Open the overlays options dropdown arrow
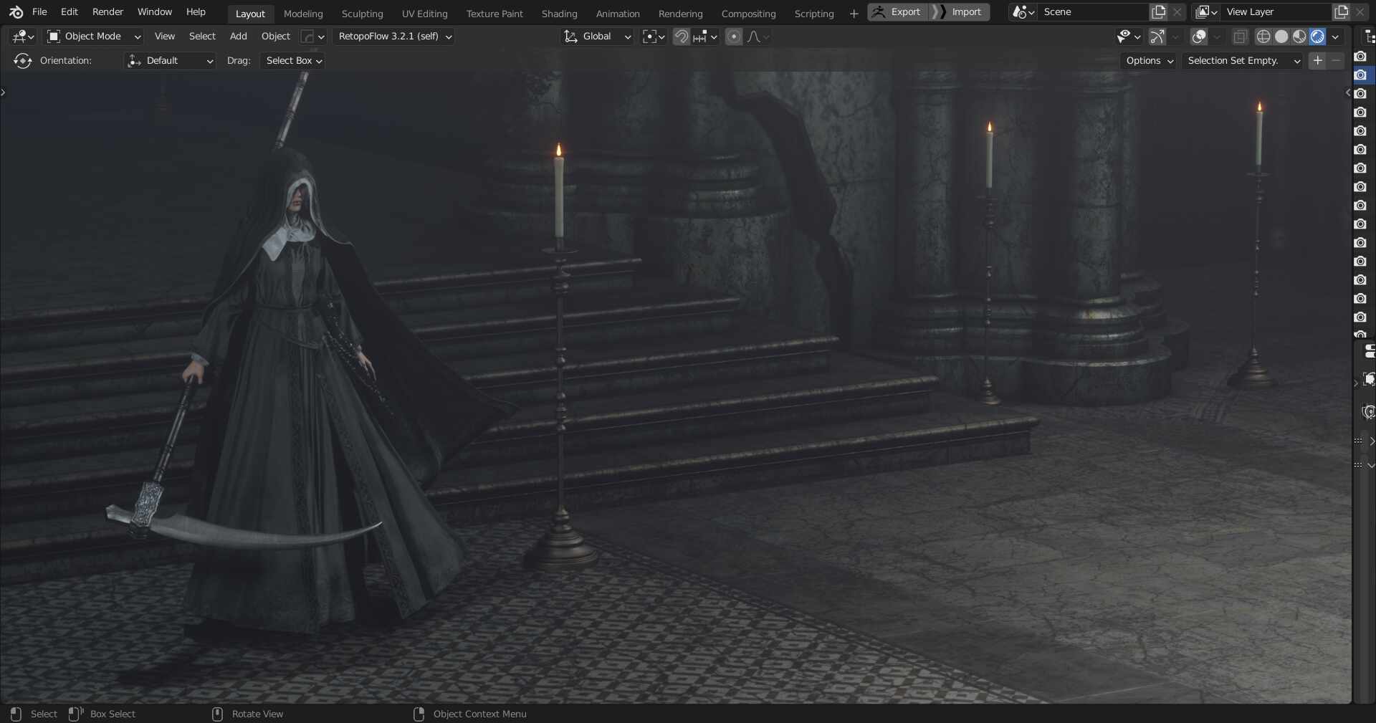The height and width of the screenshot is (723, 1376). click(1217, 37)
